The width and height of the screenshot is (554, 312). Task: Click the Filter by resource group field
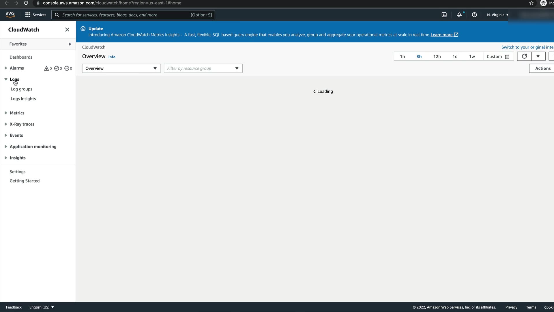(201, 68)
